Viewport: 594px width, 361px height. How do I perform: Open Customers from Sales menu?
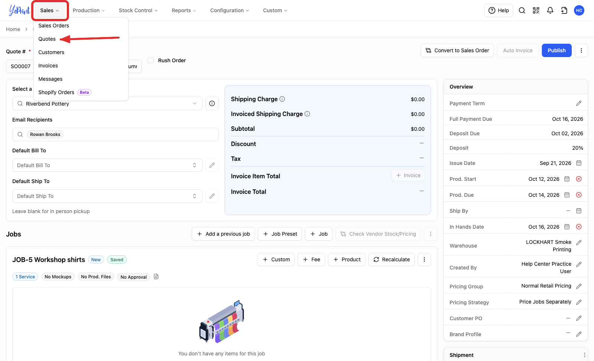[x=51, y=52]
